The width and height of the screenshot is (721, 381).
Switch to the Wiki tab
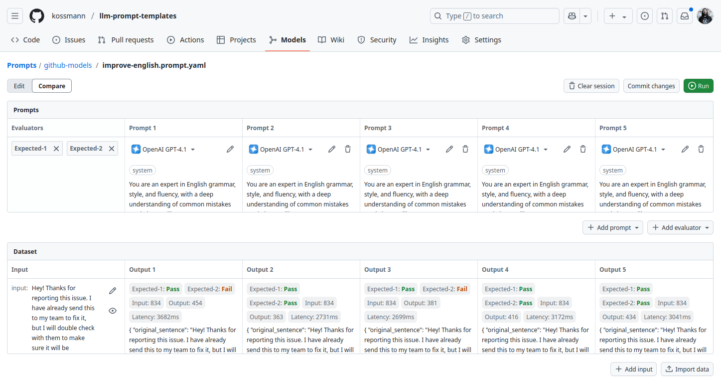pyautogui.click(x=331, y=40)
